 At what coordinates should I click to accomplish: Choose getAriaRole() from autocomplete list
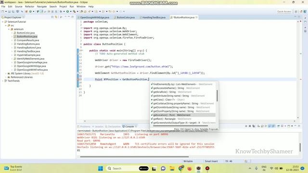click(x=183, y=92)
